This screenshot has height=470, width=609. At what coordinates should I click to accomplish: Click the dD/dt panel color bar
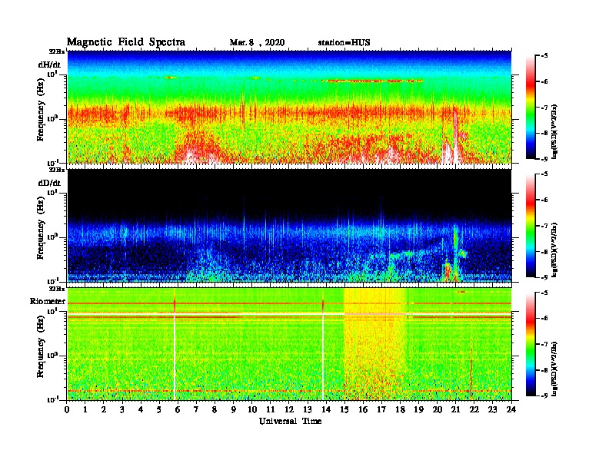(x=531, y=226)
